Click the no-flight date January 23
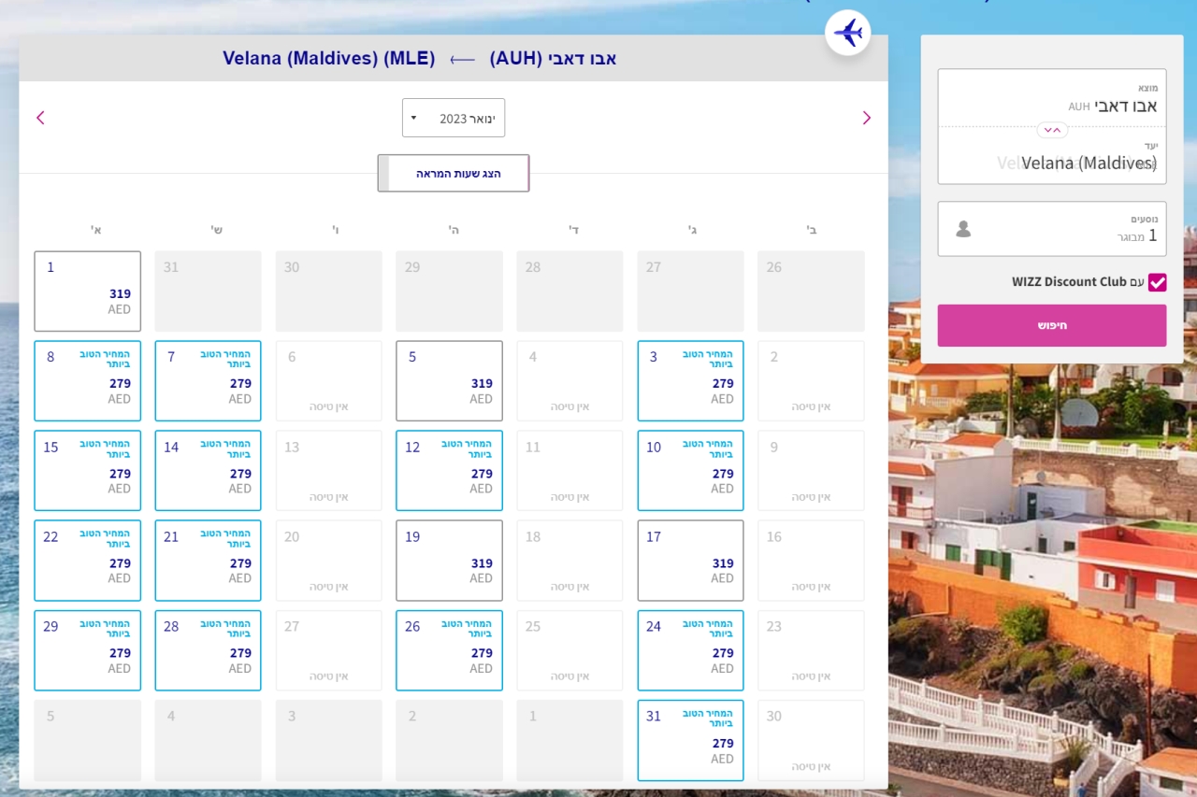Image resolution: width=1197 pixels, height=797 pixels. tap(812, 650)
